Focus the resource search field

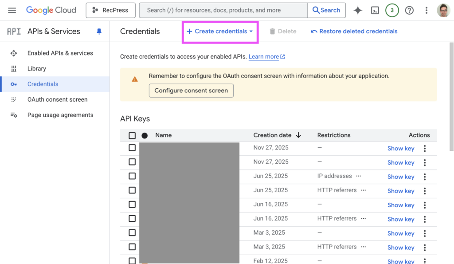pyautogui.click(x=223, y=10)
